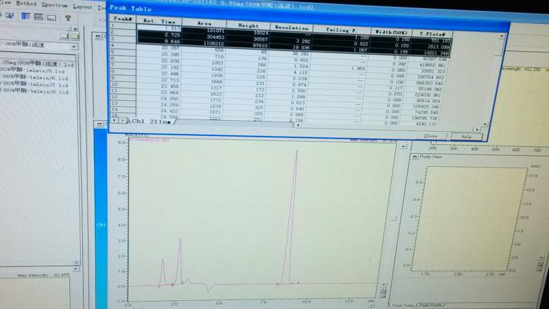Click the magnifier search toolbar icon
The image size is (549, 309).
(x=10, y=15)
